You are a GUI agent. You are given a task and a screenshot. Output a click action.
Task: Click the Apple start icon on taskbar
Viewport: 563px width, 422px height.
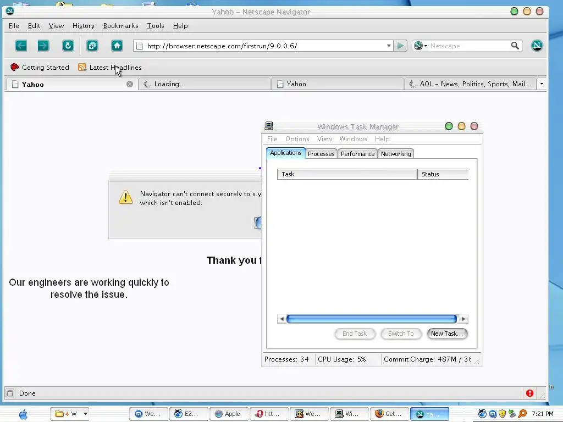tap(23, 414)
